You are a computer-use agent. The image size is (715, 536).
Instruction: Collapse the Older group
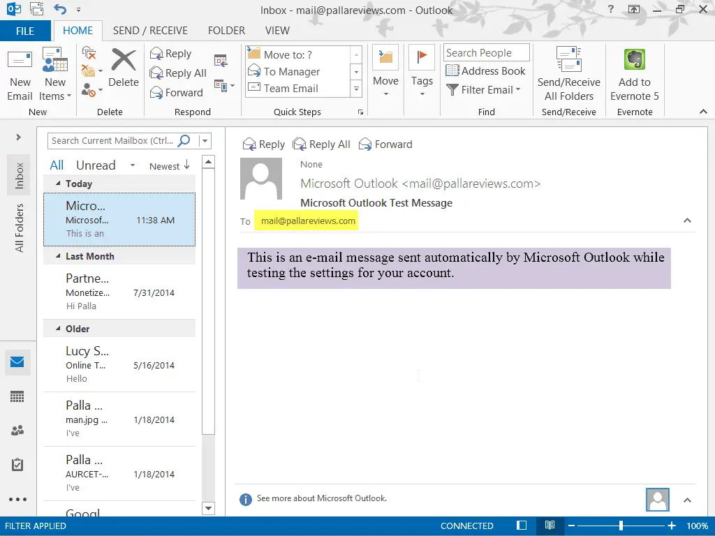click(x=58, y=329)
